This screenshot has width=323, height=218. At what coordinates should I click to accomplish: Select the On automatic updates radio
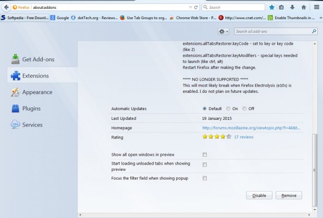[x=228, y=108]
